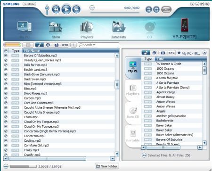Open the MENU dropdown beside the Samsung logo
Image resolution: width=212 pixels, height=171 pixels.
pyautogui.click(x=29, y=4)
